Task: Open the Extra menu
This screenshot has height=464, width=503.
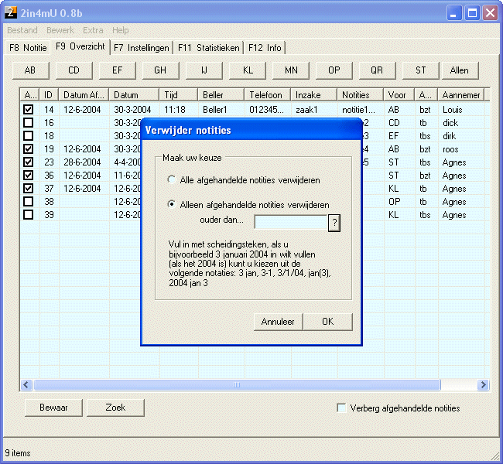Action: pyautogui.click(x=93, y=30)
